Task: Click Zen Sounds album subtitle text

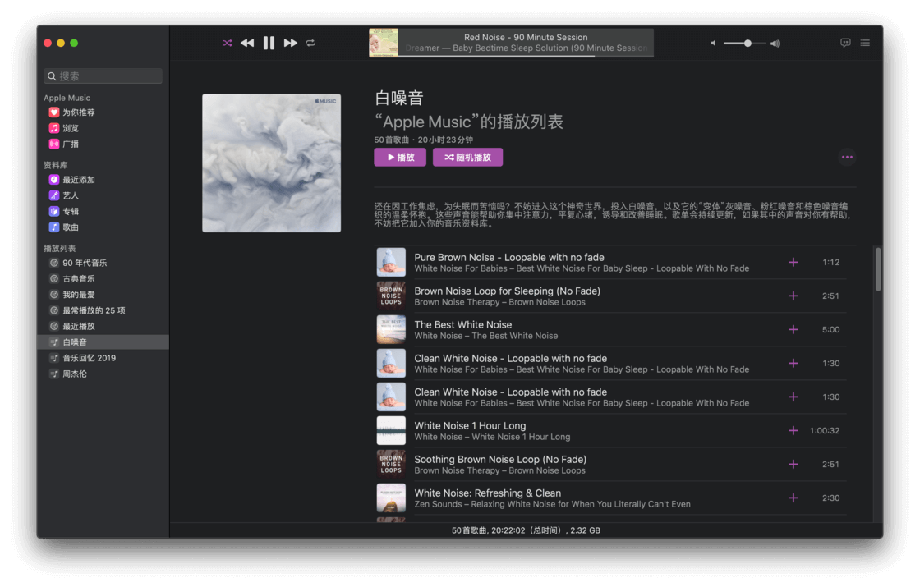Action: [x=552, y=505]
